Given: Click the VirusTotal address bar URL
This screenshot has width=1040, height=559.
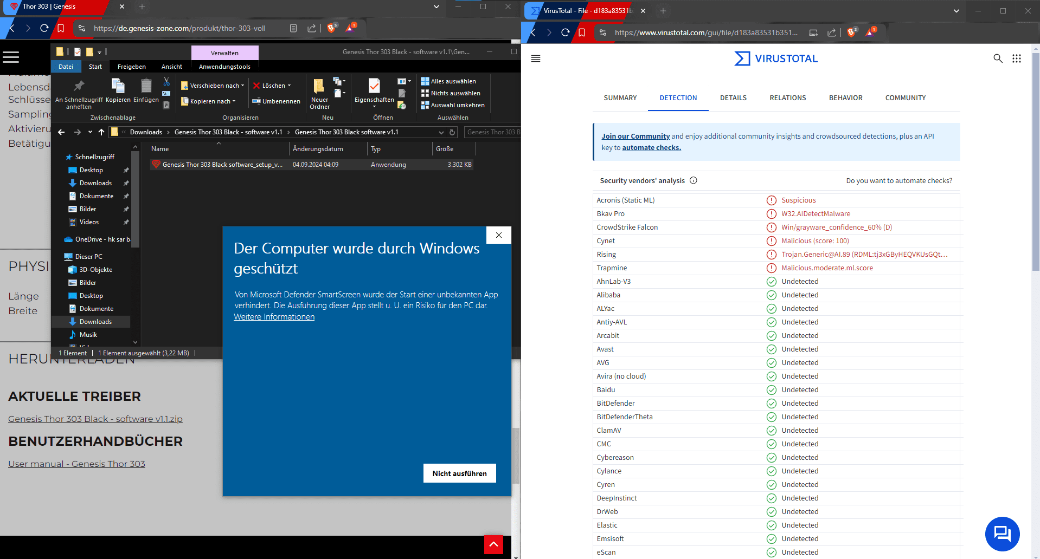Looking at the screenshot, I should [x=706, y=32].
